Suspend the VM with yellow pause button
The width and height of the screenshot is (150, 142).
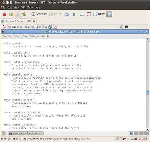pos(11,14)
